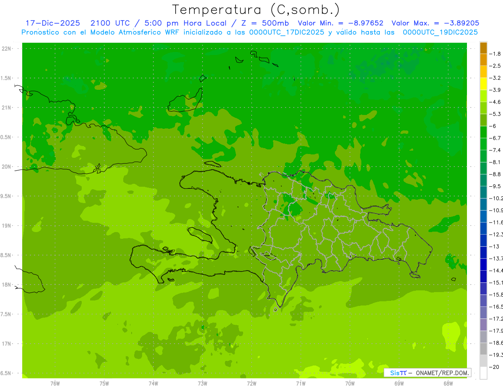This screenshot has width=503, height=389.
Task: Click the -15.8 color bar label
Action: coord(496,294)
